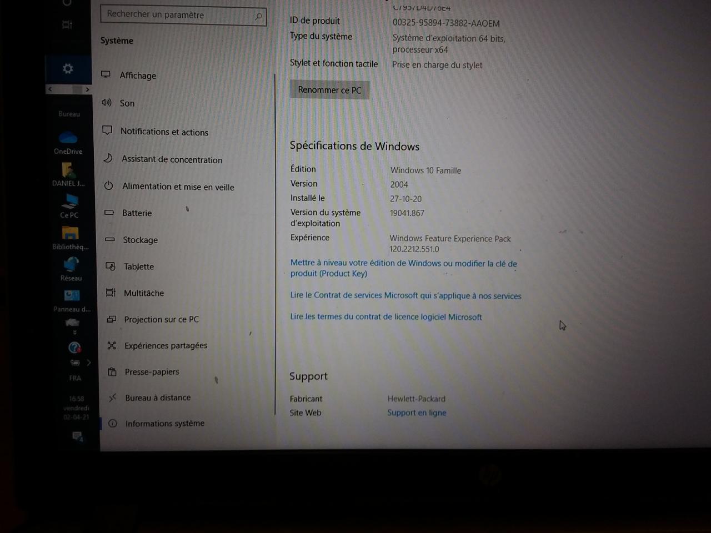
Task: Open Task View from the taskbar
Action: click(x=67, y=24)
